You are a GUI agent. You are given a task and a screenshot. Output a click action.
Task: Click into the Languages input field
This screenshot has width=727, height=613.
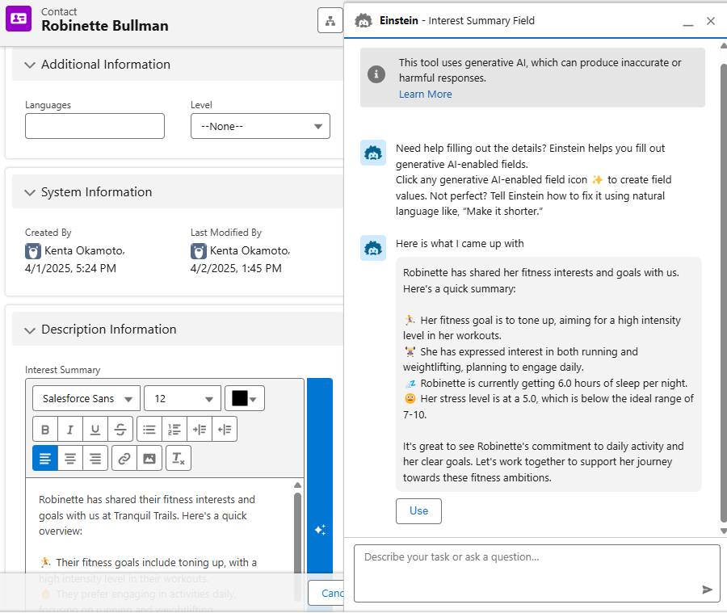(x=95, y=126)
